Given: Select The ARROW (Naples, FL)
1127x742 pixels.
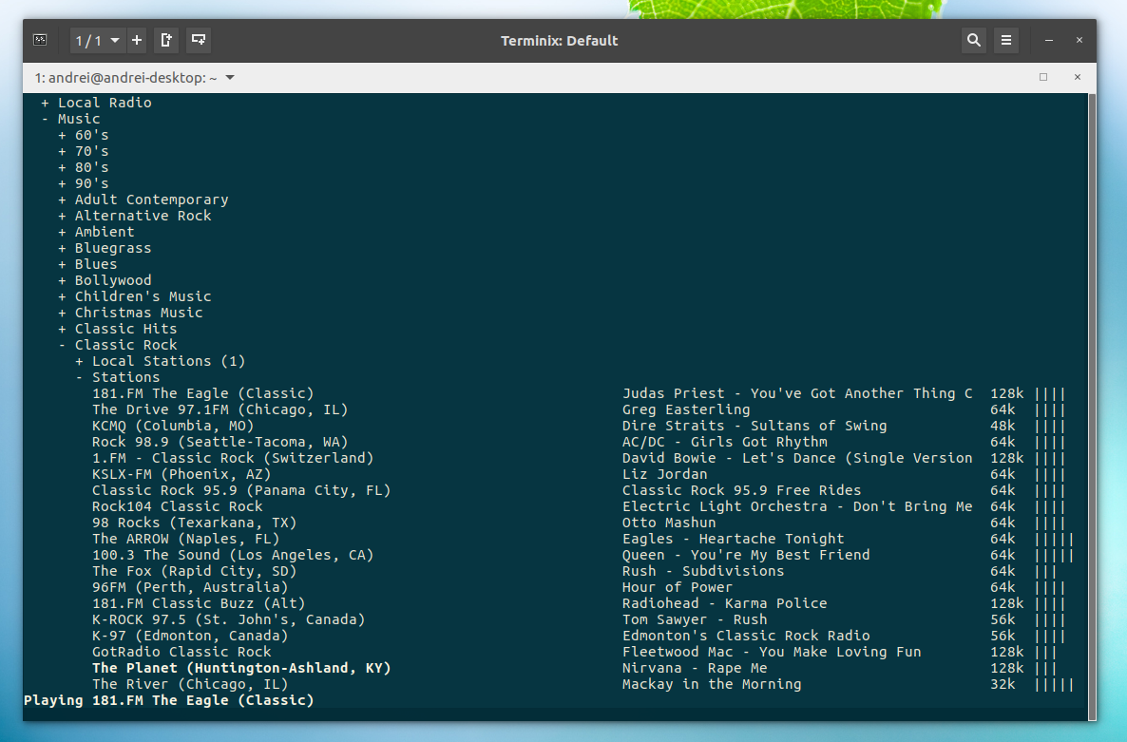Looking at the screenshot, I should coord(185,539).
